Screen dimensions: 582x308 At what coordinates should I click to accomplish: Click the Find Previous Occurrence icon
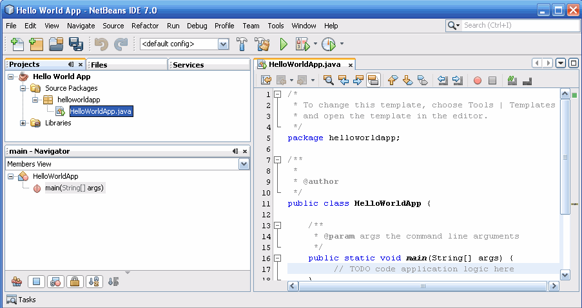(x=344, y=80)
